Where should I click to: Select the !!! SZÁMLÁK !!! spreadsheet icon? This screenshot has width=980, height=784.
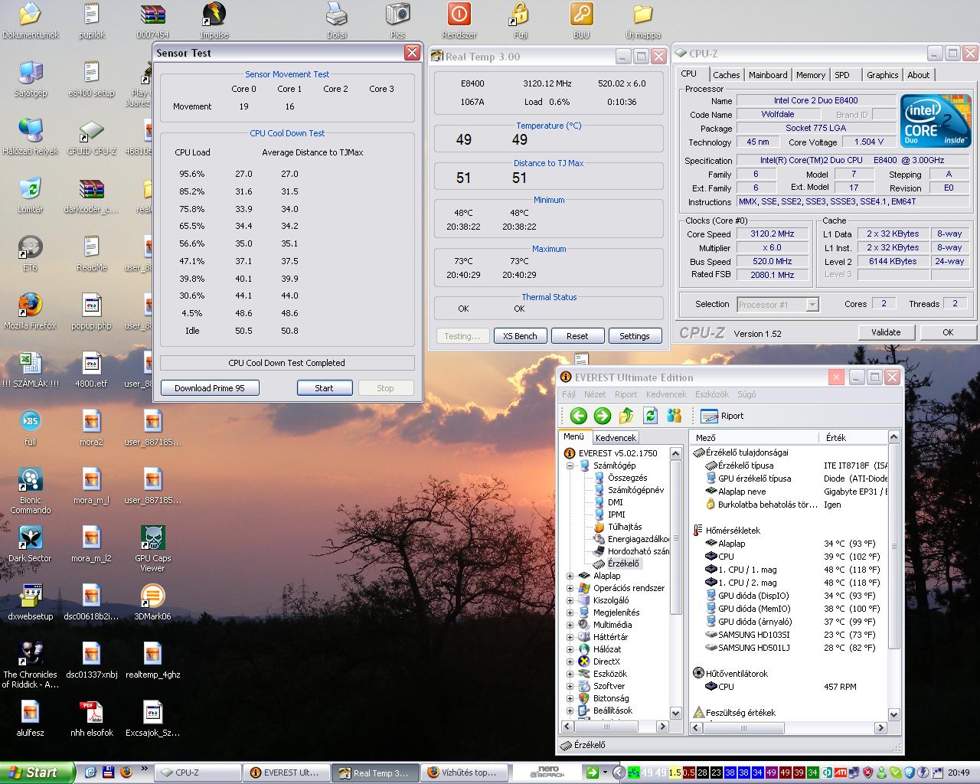point(30,369)
